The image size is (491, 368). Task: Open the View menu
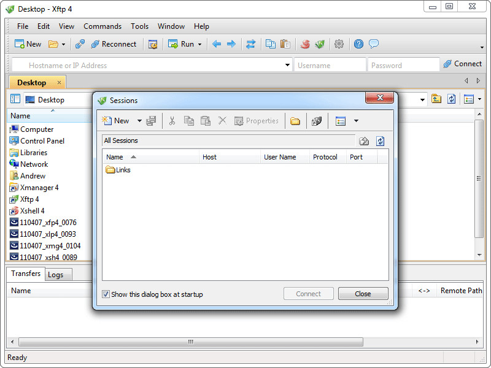pyautogui.click(x=66, y=26)
